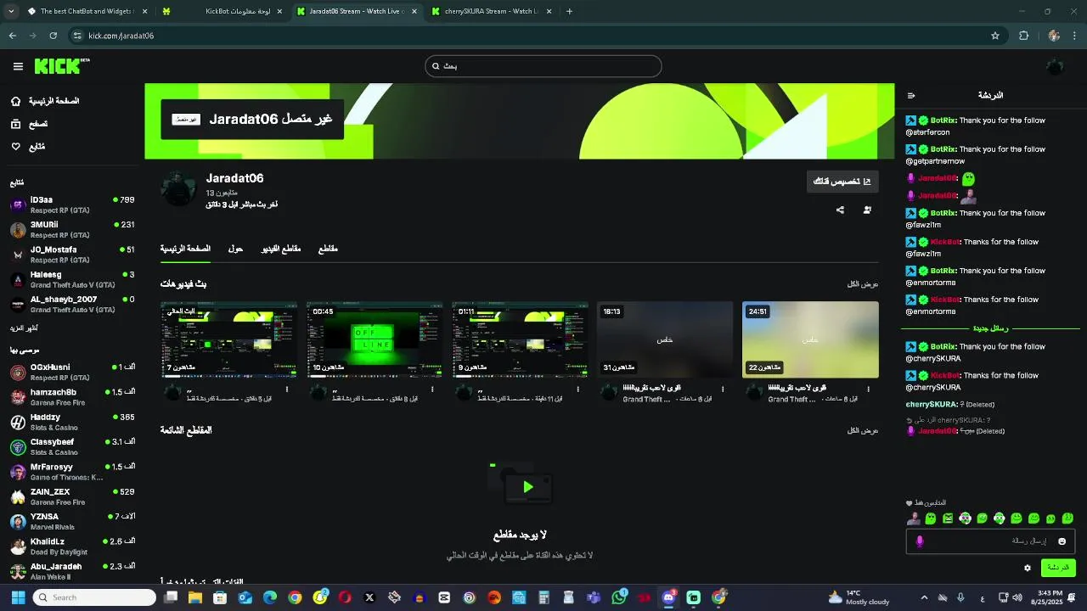
Task: Open Discord from the taskbar
Action: (x=669, y=597)
